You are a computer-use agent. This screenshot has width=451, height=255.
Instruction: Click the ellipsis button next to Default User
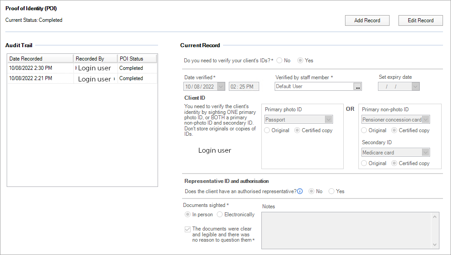(357, 87)
